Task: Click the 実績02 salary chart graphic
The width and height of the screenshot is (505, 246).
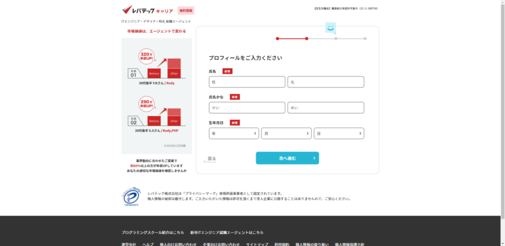Action: tap(157, 111)
